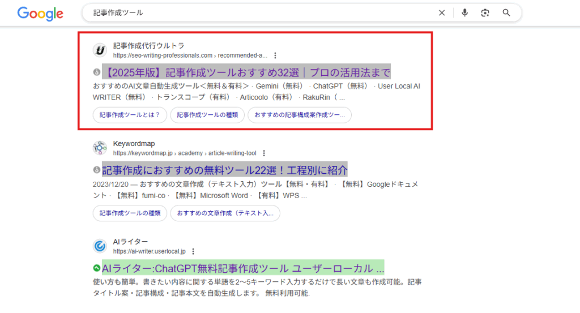Click the AIライター site favicon
Screen dimensions: 580x313
click(x=100, y=246)
